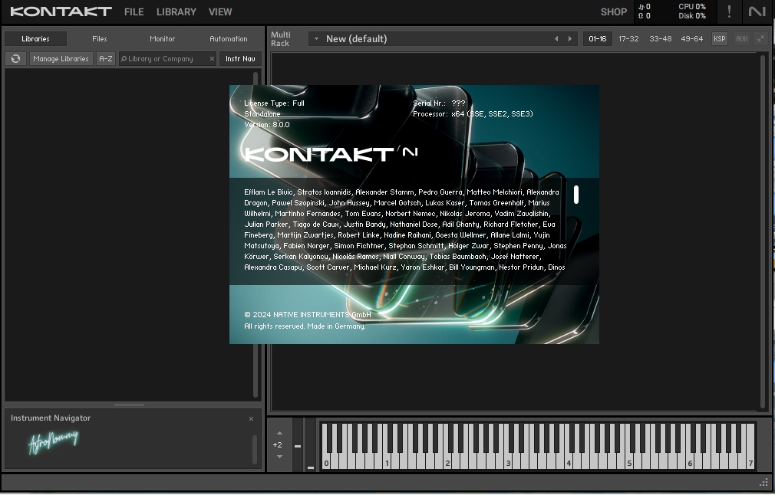This screenshot has width=775, height=495.
Task: Click the Instrument Navigator scrollbar
Action: coord(255,450)
